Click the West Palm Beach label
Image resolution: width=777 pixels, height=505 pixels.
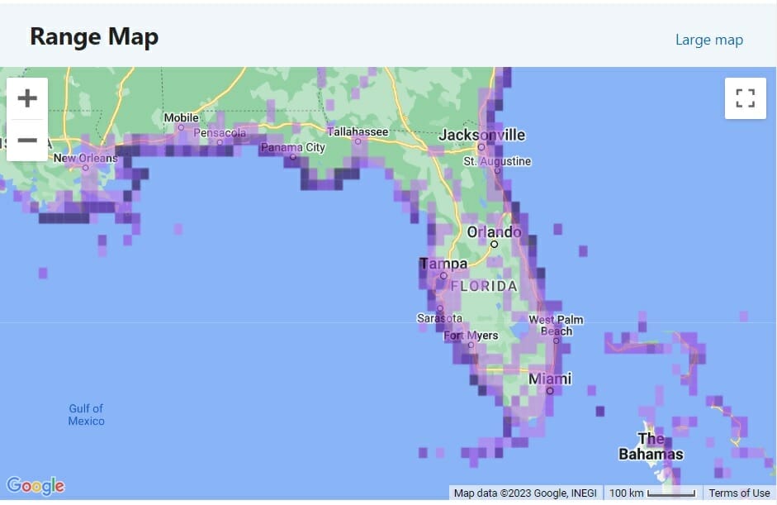556,326
